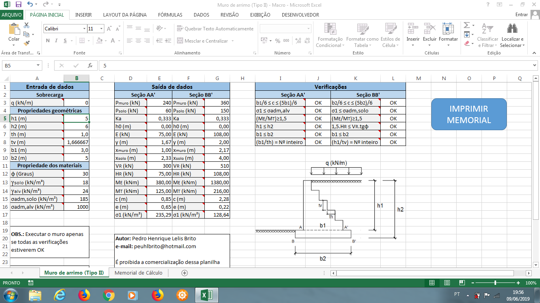Click the percent style icon
This screenshot has height=303, width=540.
[278, 41]
